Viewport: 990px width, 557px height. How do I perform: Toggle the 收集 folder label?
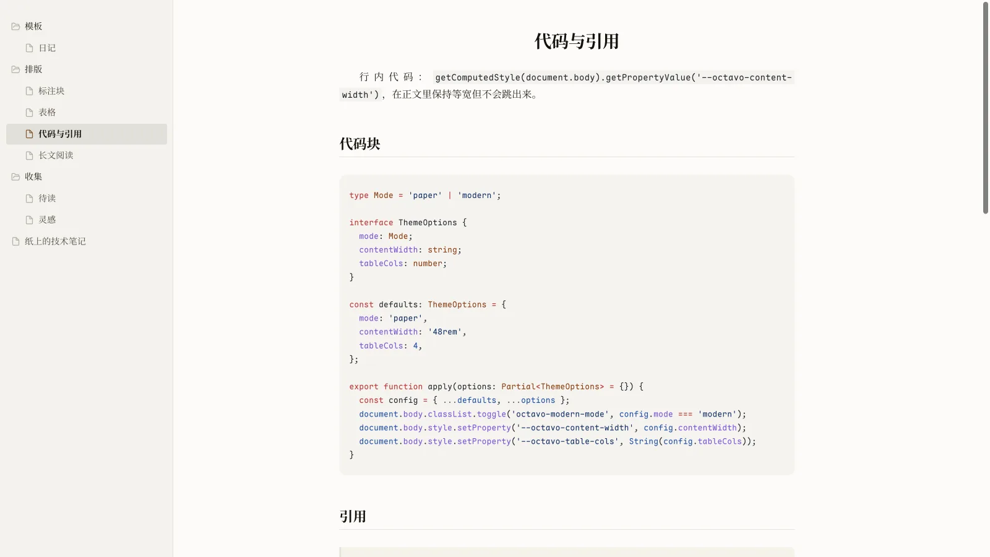[x=33, y=177]
